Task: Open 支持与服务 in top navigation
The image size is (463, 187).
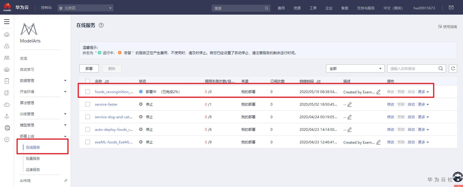Action: [366, 8]
